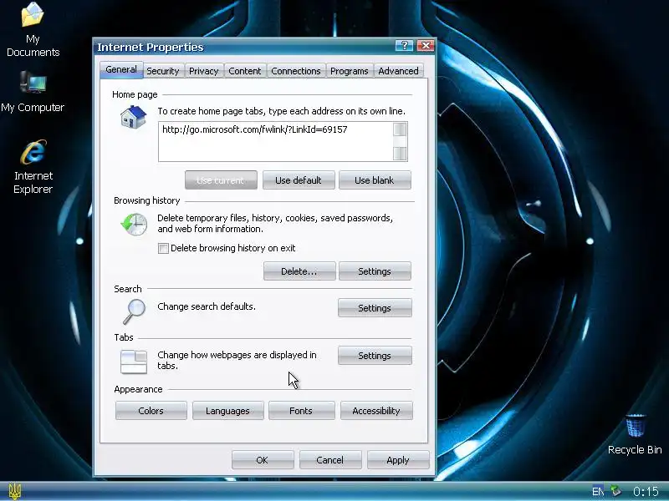Viewport: 669px width, 501px height.
Task: Open My Documents desktop icon
Action: click(33, 30)
